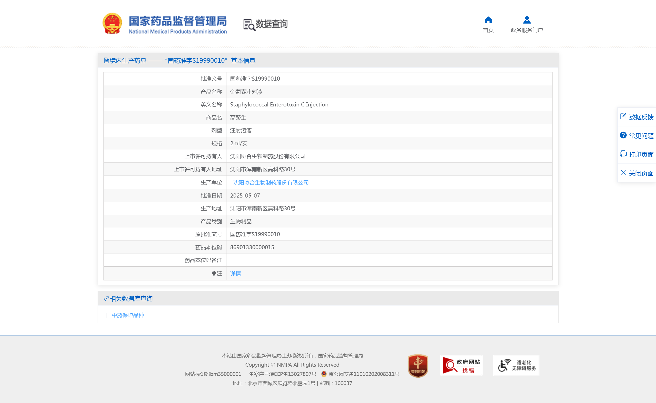Open the 中药保护品种 database query

click(x=127, y=315)
